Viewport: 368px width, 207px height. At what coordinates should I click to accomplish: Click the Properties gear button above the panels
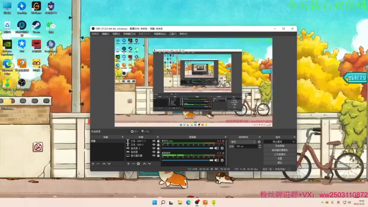134,132
